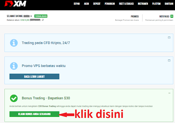Expand the account name dropdown arrow
Viewport: 175px width, 123px height.
click(31, 16)
